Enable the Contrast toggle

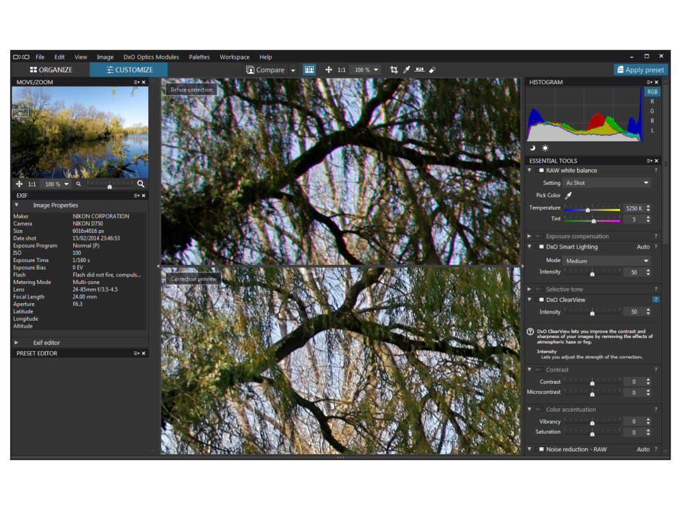(x=540, y=370)
